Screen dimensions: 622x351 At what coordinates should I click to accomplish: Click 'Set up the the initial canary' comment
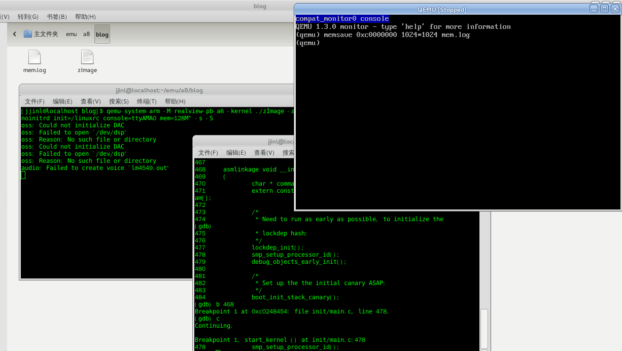(320, 283)
